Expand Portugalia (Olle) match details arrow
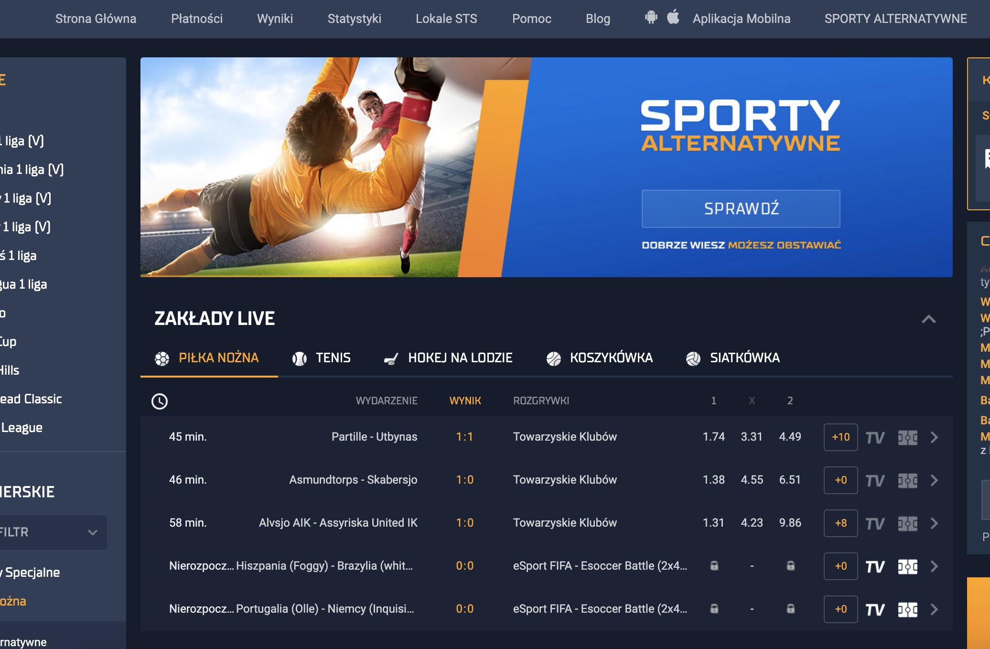Screen dimensions: 990x649 934,609
